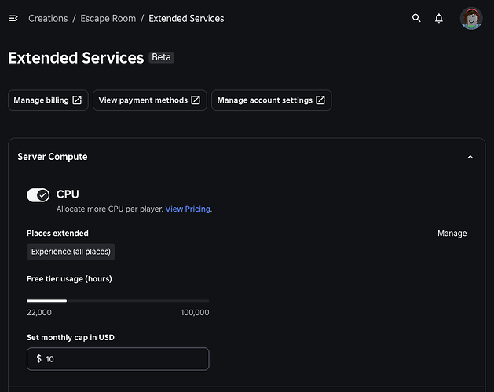Viewport: 494px width, 392px height.
Task: Select the Experience (all places) chip
Action: tap(71, 252)
